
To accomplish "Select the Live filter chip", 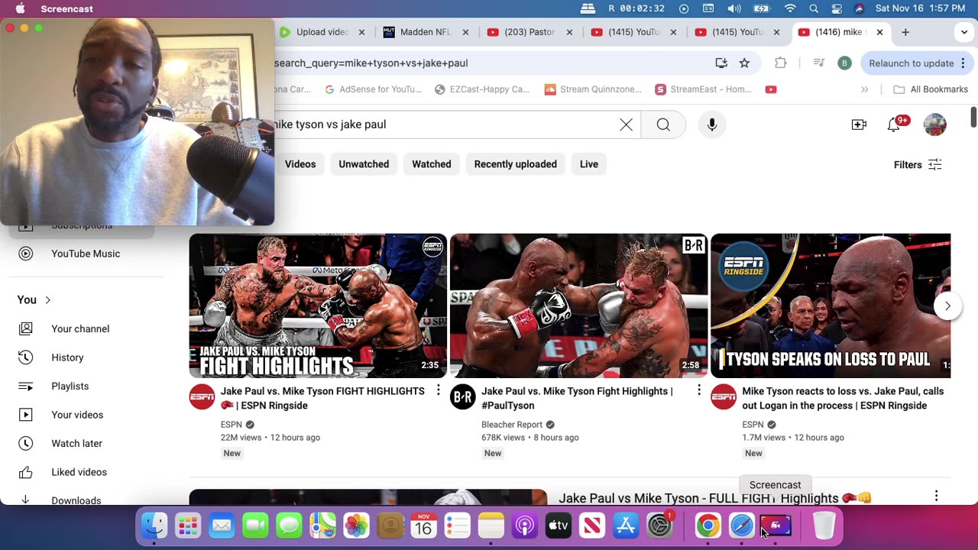I will point(589,164).
